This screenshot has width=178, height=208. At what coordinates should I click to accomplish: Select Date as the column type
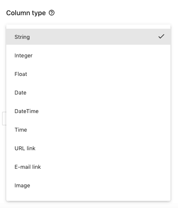[88, 92]
